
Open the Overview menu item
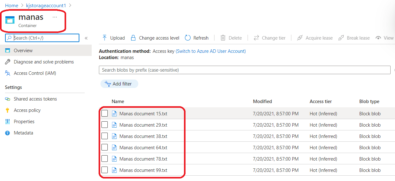(46, 50)
